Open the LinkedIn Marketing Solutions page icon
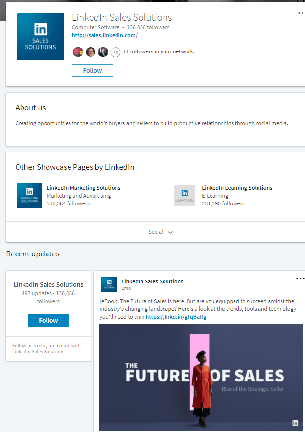This screenshot has height=432, width=305. [x=29, y=195]
